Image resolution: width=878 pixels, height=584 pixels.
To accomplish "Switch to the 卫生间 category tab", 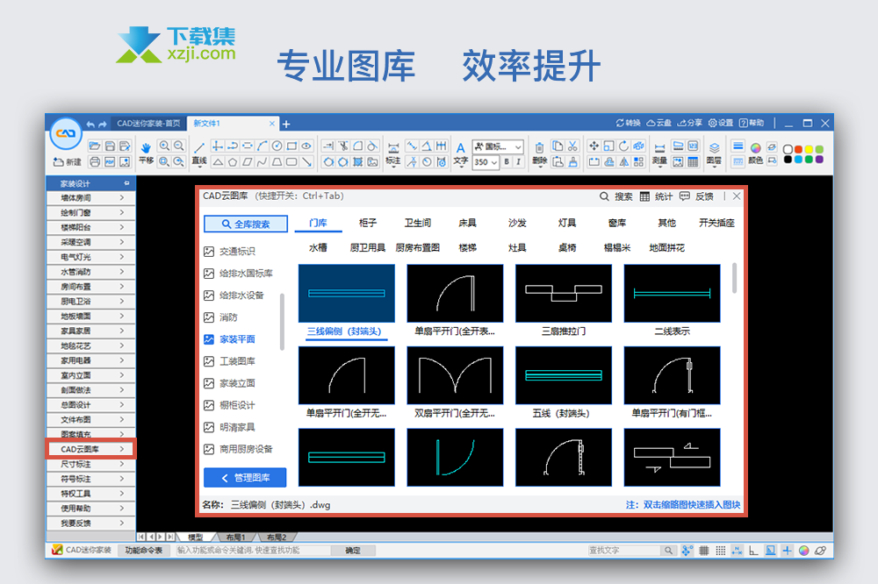I will pos(418,223).
